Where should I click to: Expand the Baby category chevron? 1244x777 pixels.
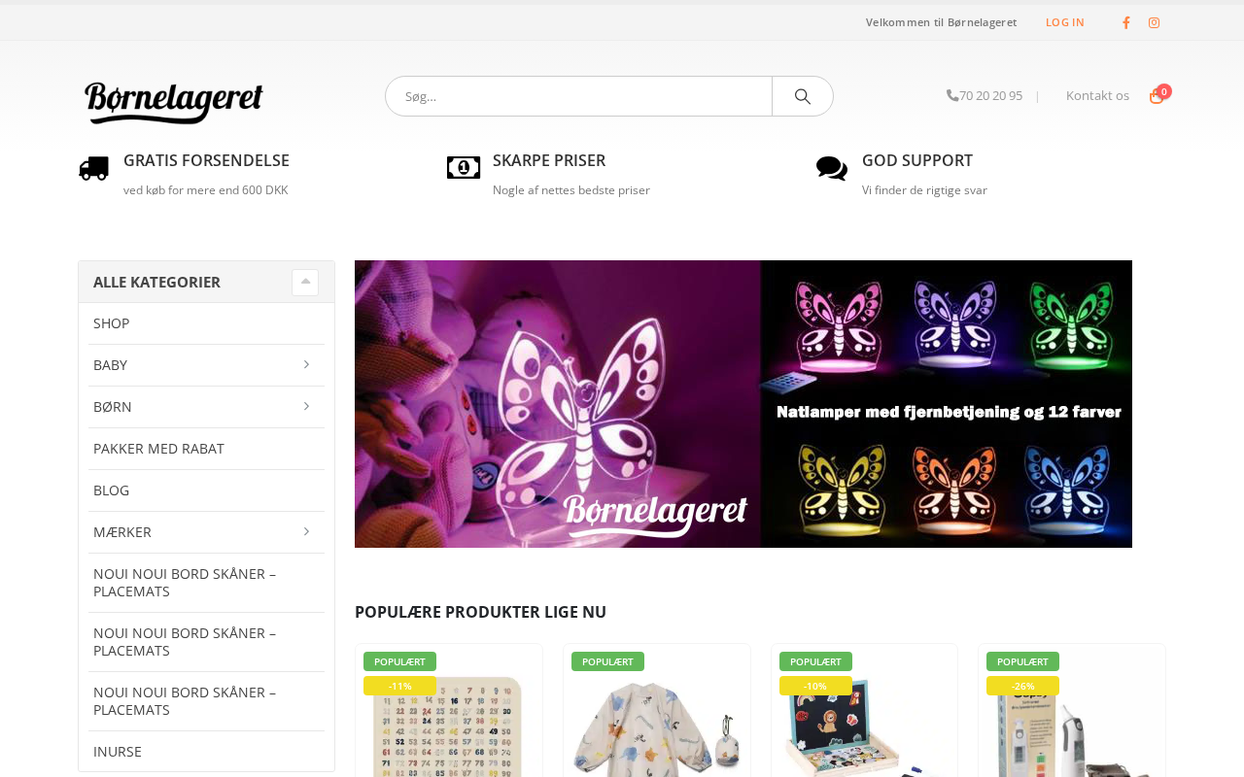(306, 364)
